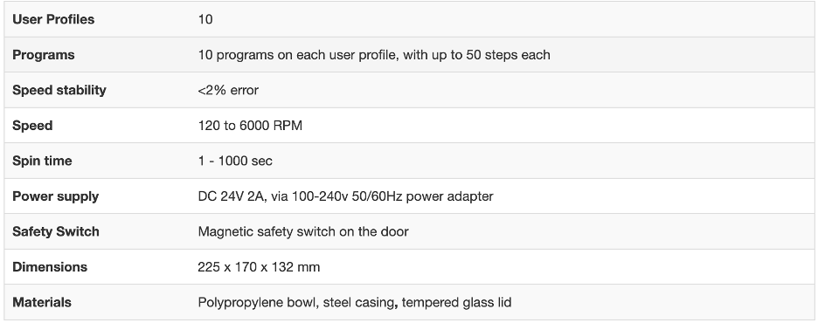
Task: Click the Speed stability label
Action: [x=59, y=90]
